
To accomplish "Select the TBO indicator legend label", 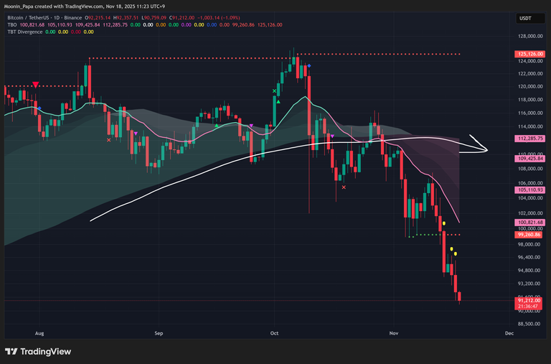I will pos(12,24).
